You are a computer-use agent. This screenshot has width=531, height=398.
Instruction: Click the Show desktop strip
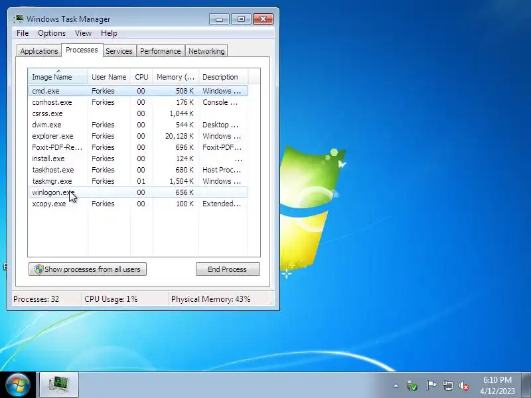pyautogui.click(x=526, y=385)
